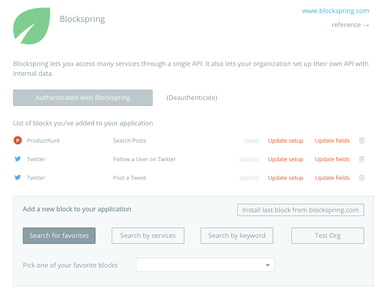Switch to Search by services
Viewport: 377px width, 289px height.
(x=148, y=235)
